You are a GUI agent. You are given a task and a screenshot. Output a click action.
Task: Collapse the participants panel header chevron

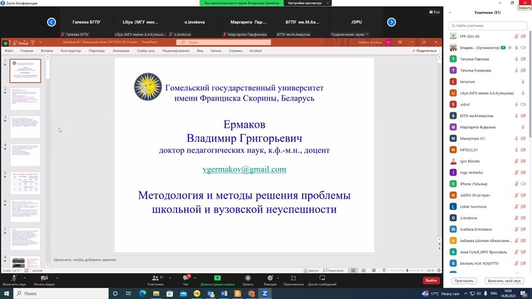pos(450,13)
